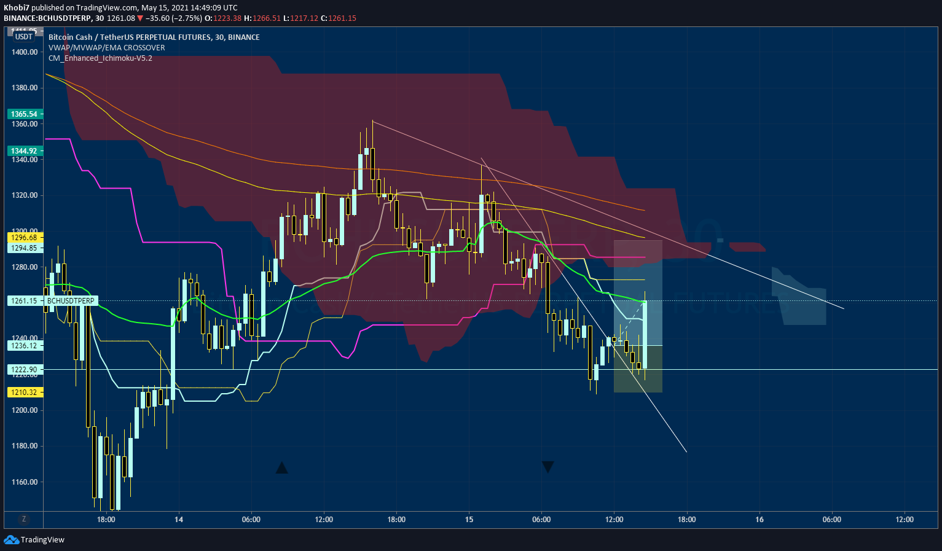Click the date label 15 on the time axis
Image resolution: width=942 pixels, height=551 pixels.
click(x=469, y=520)
